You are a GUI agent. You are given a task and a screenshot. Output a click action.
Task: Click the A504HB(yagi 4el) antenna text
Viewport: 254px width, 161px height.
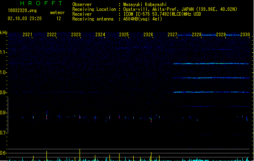(143, 19)
